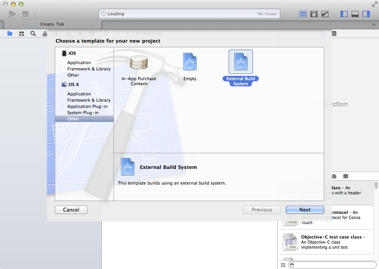Enter full screen mode icon
The image size is (379, 269).
(374, 4)
